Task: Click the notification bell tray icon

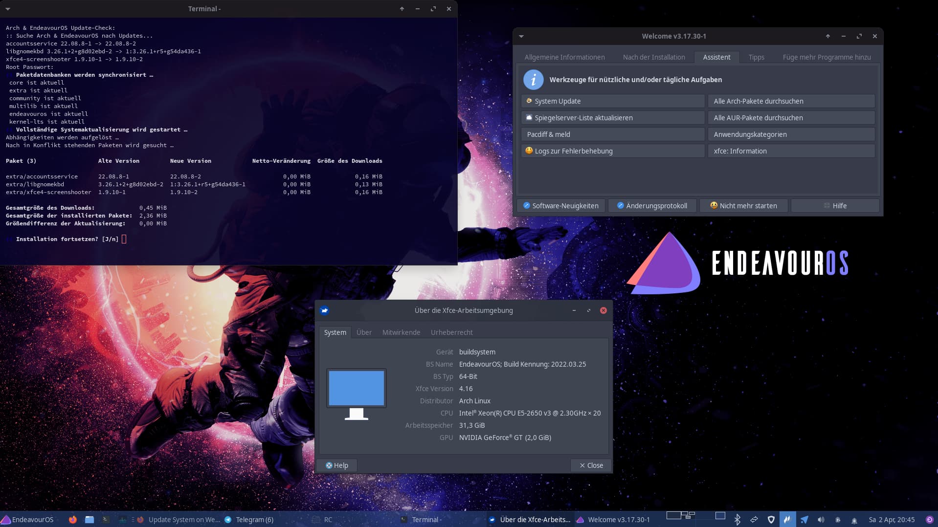Action: 854,520
